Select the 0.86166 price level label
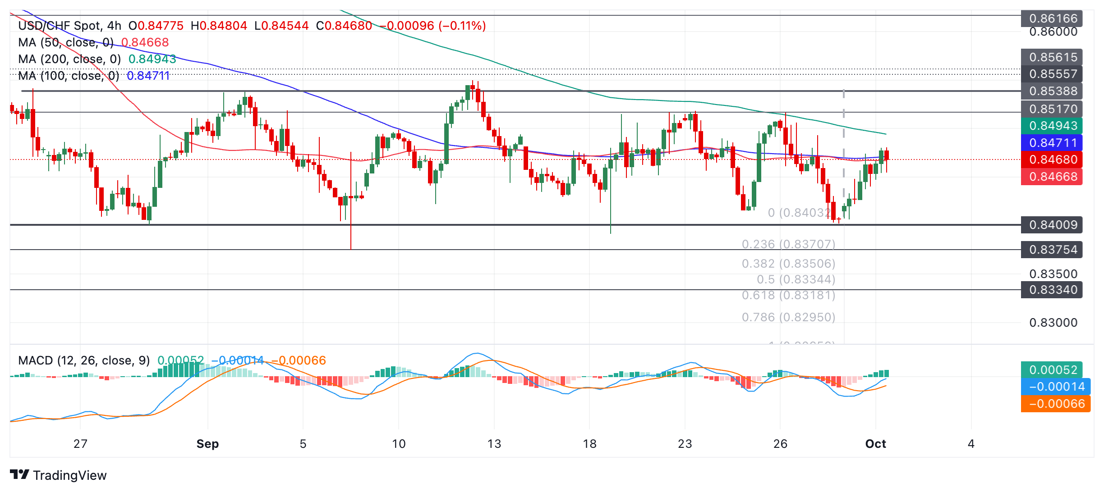 click(1051, 18)
